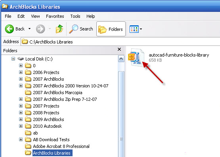Click the folder tree scrollbar thumb
220x157 pixels.
pos(121,114)
